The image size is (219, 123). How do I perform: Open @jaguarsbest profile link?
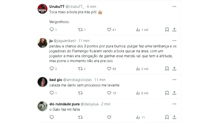point(65,41)
